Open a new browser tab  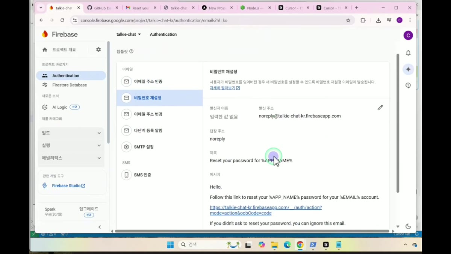[x=357, y=8]
